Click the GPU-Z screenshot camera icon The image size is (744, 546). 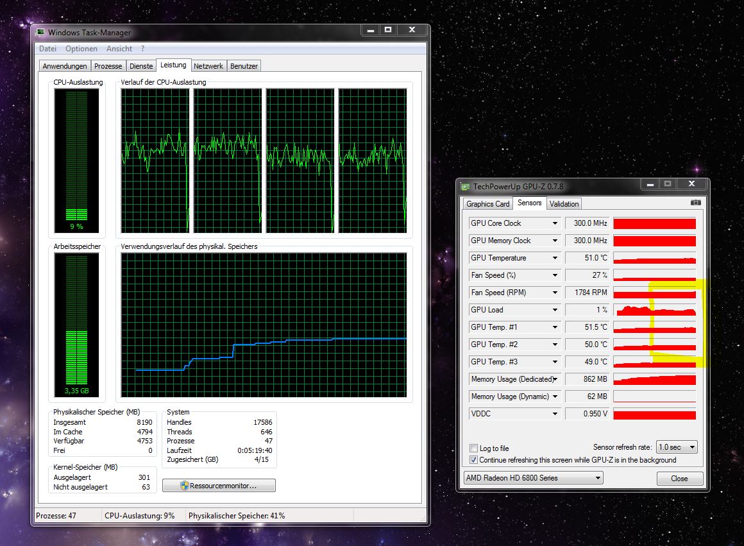[696, 203]
